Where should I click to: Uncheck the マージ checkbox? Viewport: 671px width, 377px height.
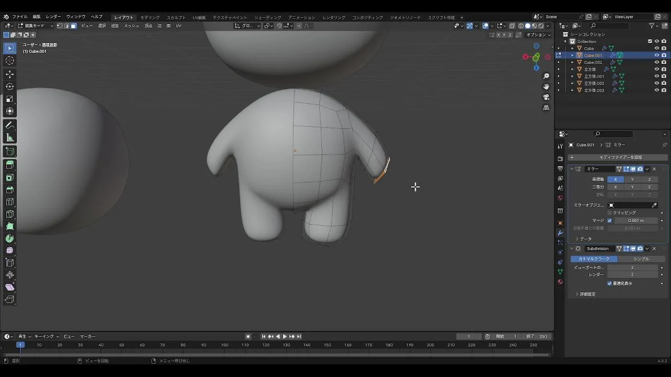(x=610, y=220)
